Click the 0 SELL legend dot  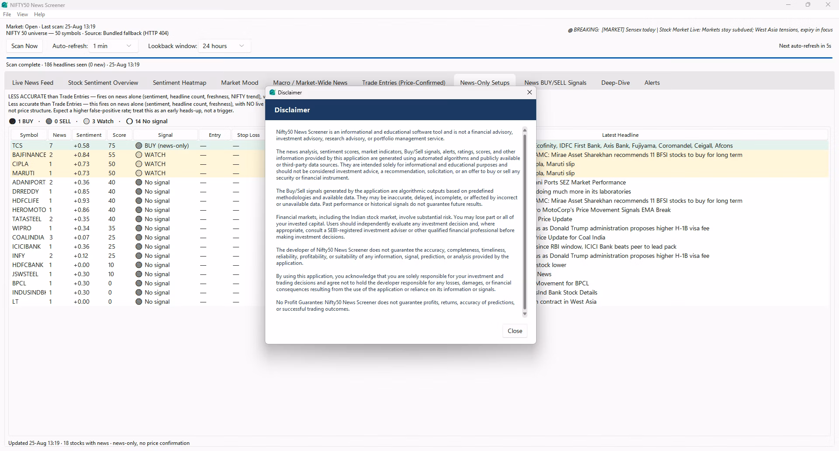pos(49,121)
